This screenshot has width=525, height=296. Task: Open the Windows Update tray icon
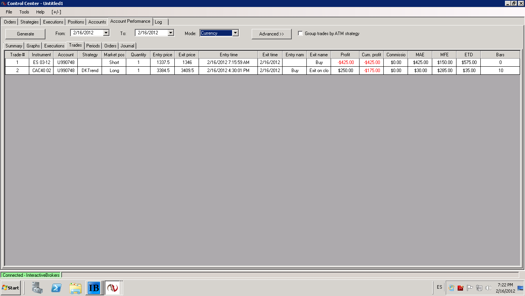pos(452,288)
